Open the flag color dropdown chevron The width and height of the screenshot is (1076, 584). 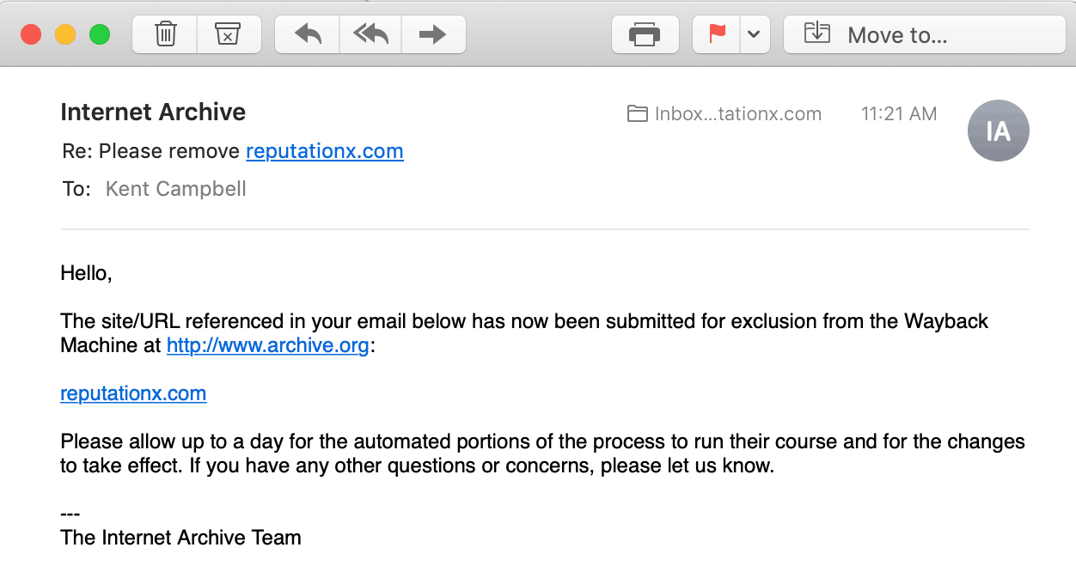[753, 33]
